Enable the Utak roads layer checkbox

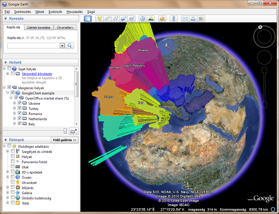[x=13, y=167]
